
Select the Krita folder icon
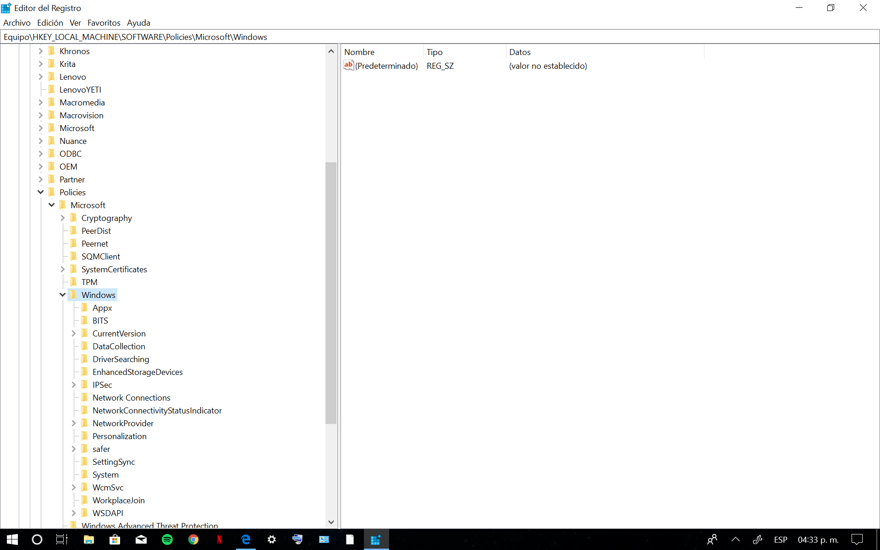51,64
